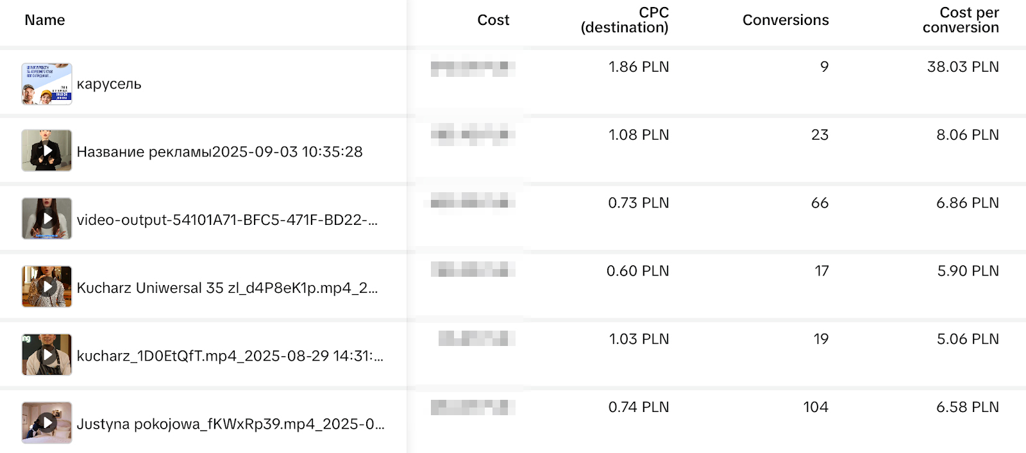Select the 38.03 PLN cost per conversion
Screen dimensions: 1026x453
[963, 67]
